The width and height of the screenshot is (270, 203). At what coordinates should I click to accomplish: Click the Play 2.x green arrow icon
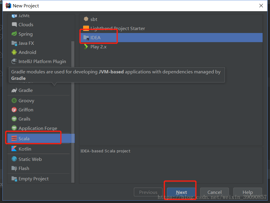[x=86, y=47]
